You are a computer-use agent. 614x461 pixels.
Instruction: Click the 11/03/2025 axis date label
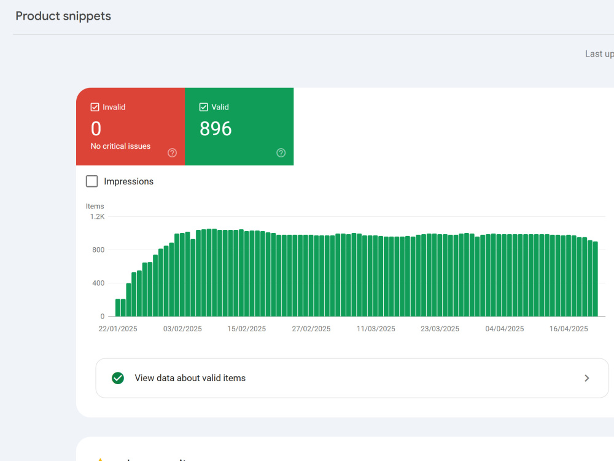(x=376, y=329)
